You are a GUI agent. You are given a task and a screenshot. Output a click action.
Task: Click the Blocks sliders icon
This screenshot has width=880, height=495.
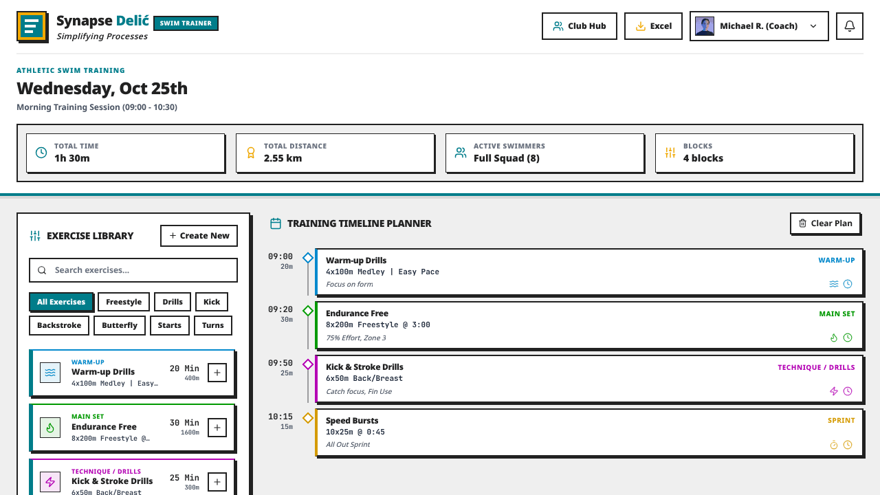670,153
